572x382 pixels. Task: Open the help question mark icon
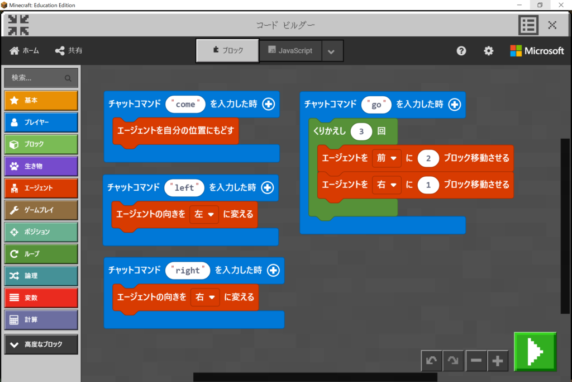click(461, 51)
